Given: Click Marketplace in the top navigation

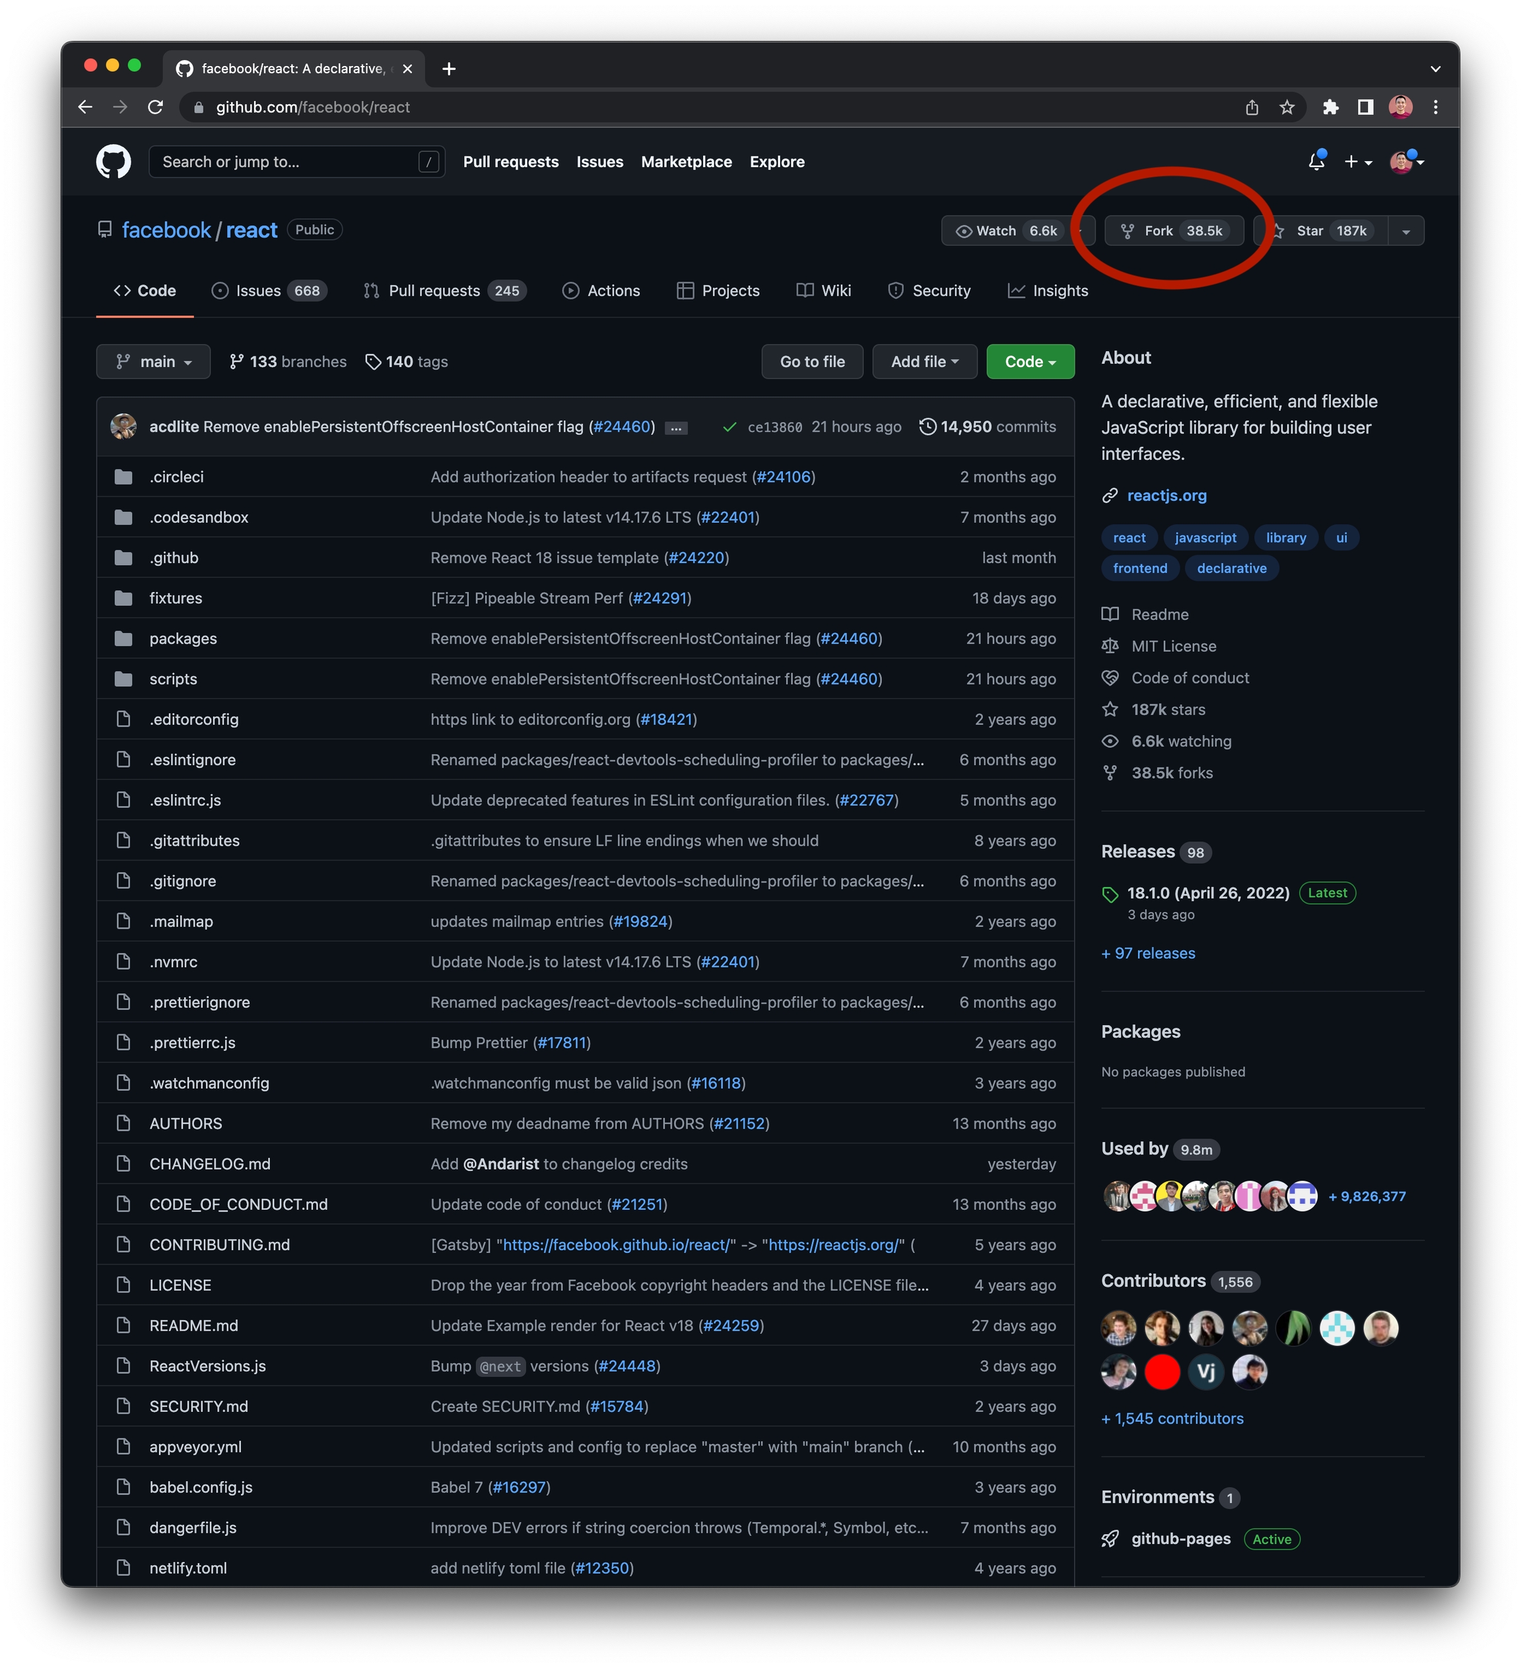Looking at the screenshot, I should coord(686,161).
